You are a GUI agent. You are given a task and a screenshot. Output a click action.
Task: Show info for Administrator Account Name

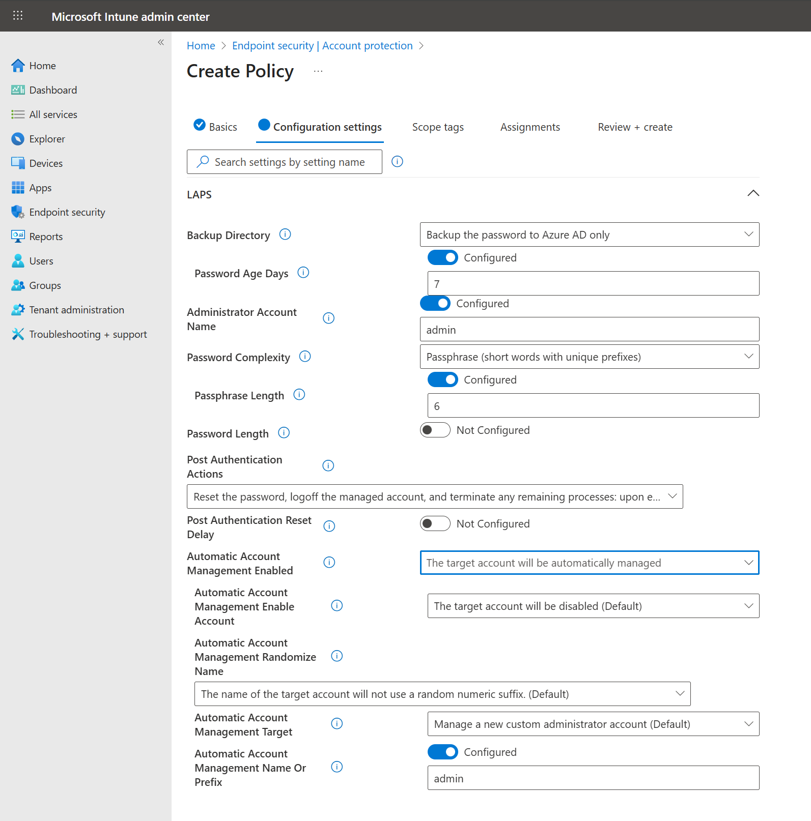[329, 318]
